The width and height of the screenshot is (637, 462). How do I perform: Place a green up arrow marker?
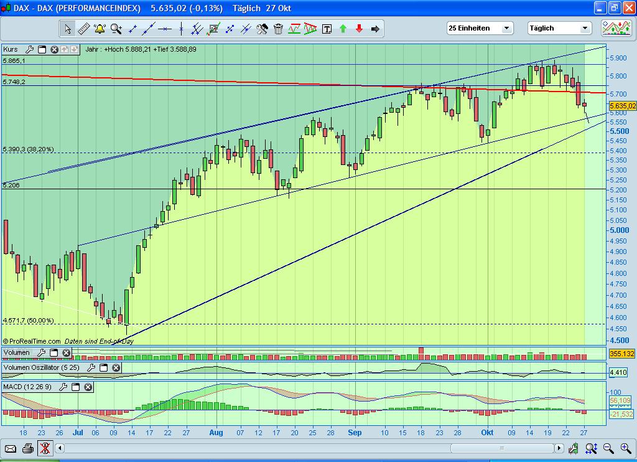(x=343, y=29)
